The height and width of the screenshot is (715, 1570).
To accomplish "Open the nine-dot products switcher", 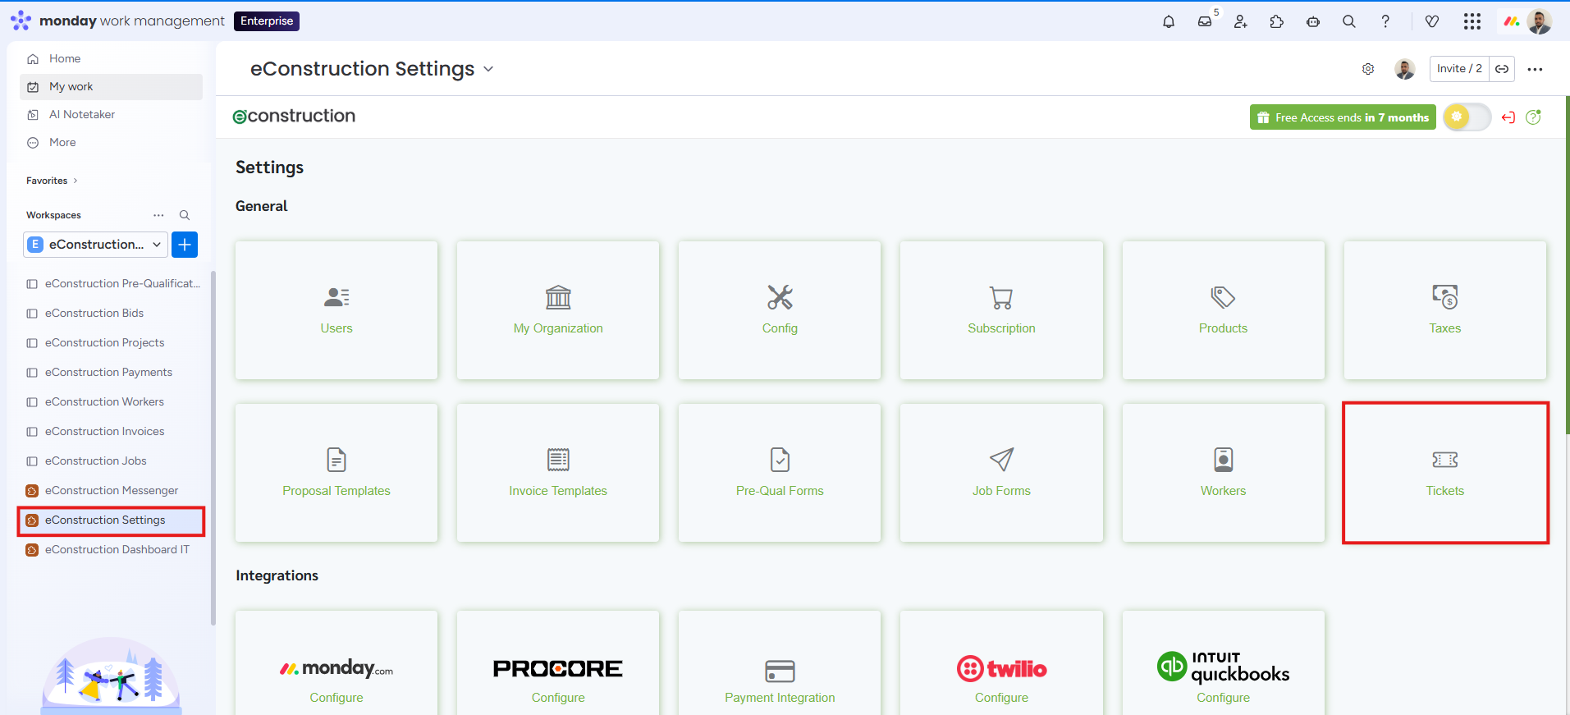I will coord(1472,21).
